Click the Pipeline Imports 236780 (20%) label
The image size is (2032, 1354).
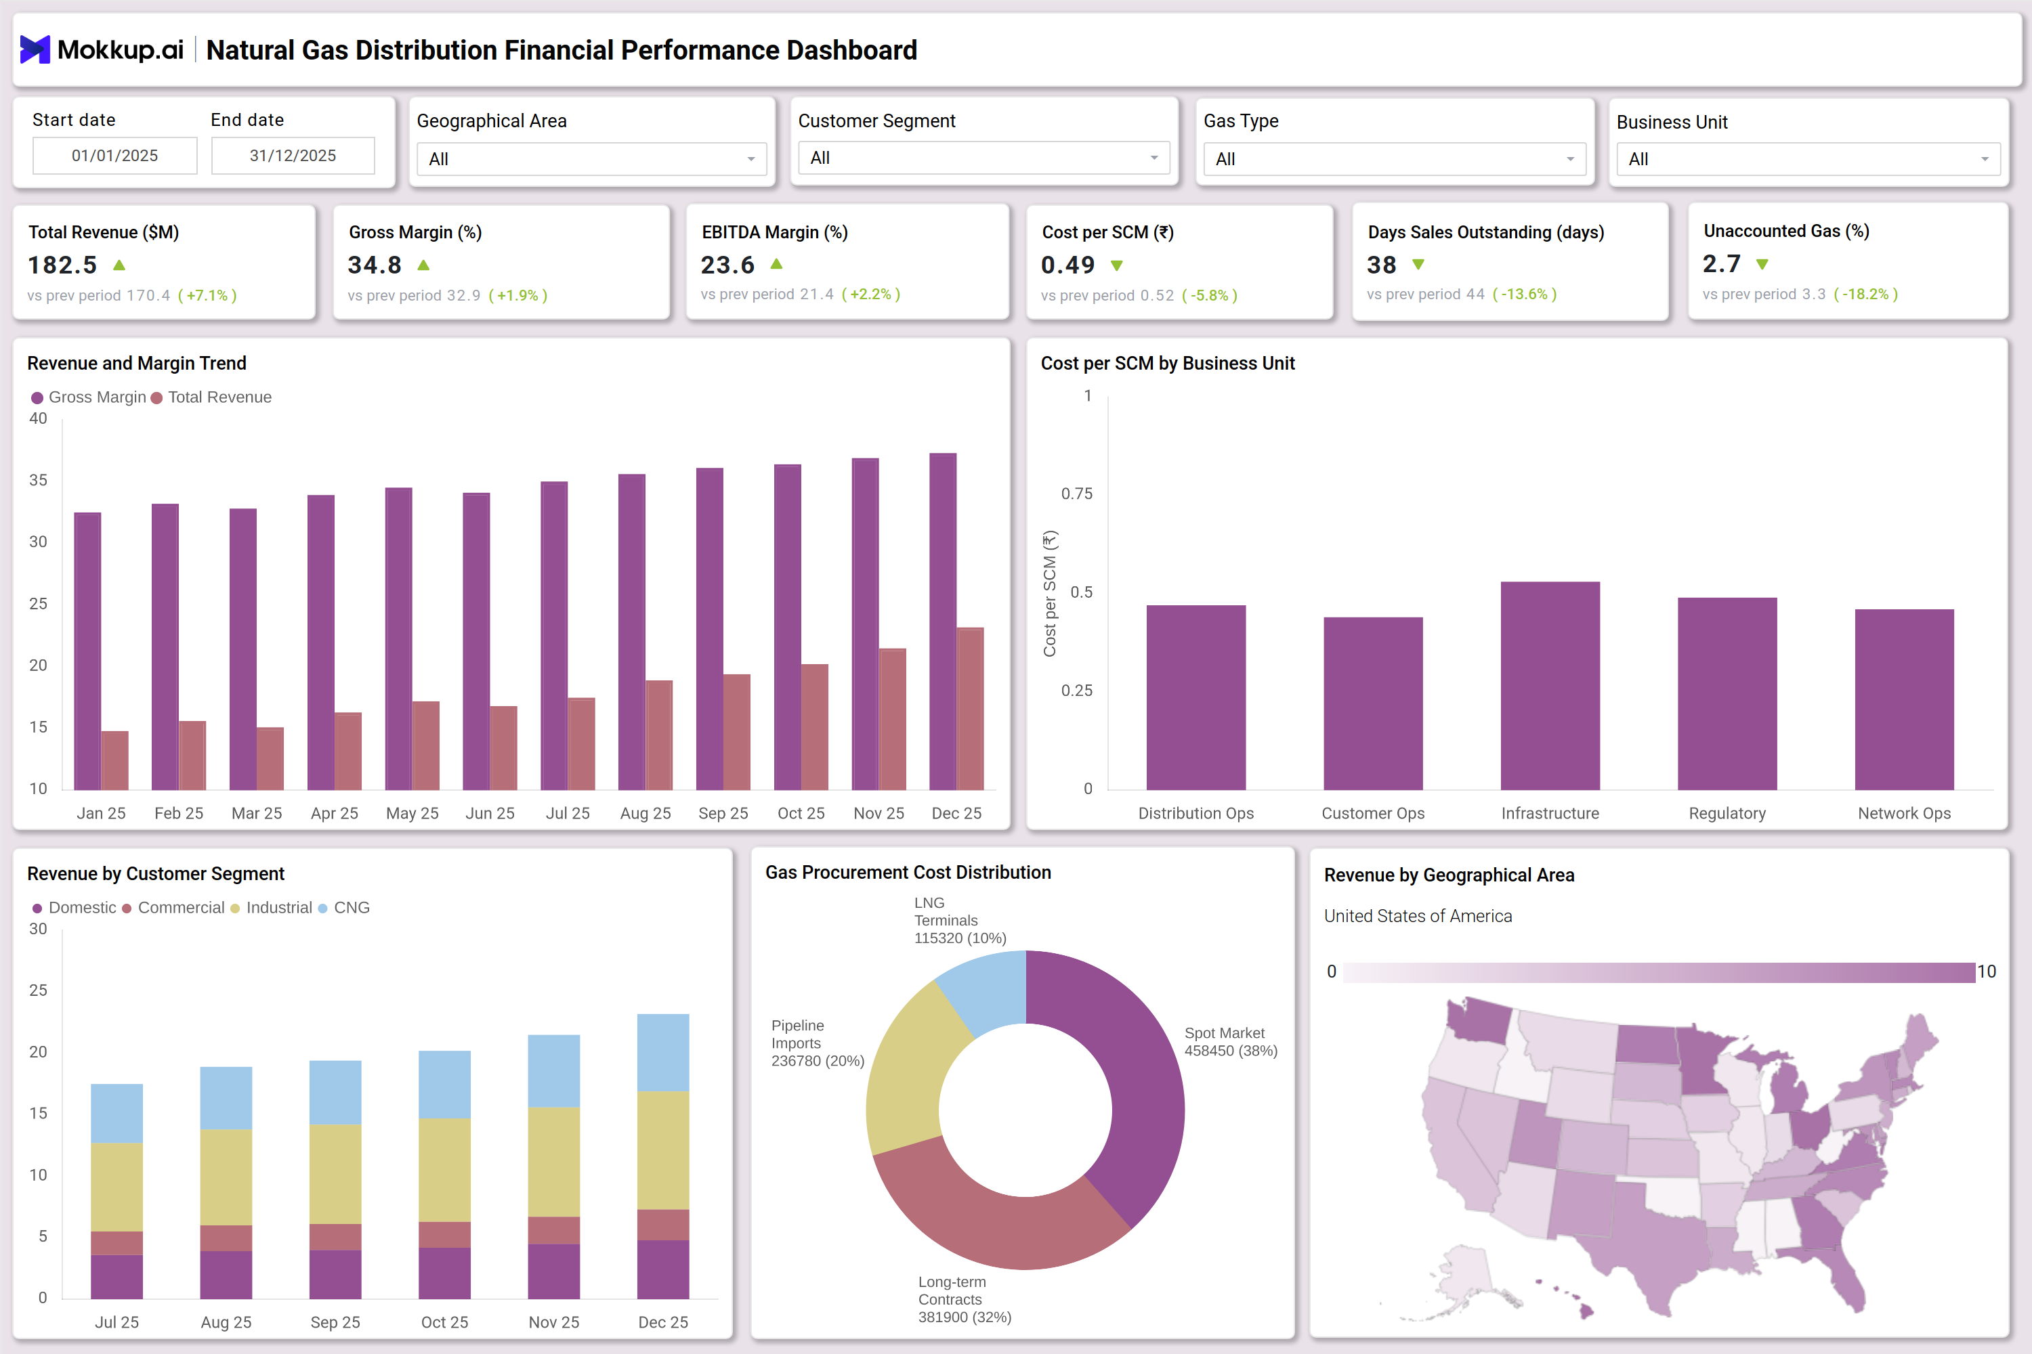(818, 1043)
